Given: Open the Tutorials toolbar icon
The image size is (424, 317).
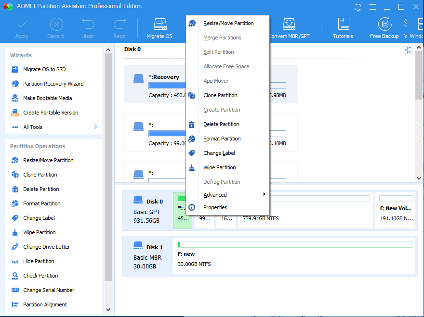Looking at the screenshot, I should coord(343,28).
